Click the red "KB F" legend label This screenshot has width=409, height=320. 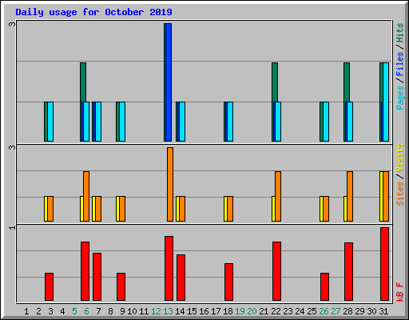399,292
